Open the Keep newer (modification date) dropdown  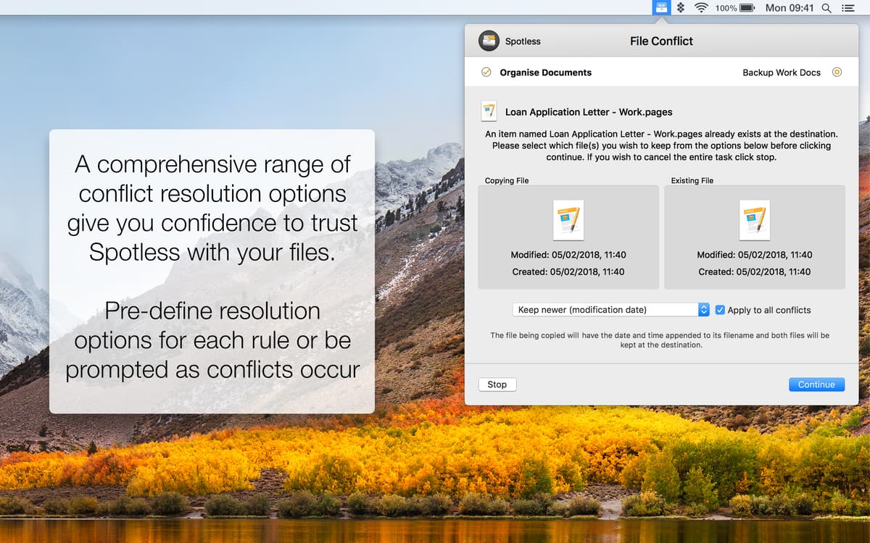click(609, 309)
